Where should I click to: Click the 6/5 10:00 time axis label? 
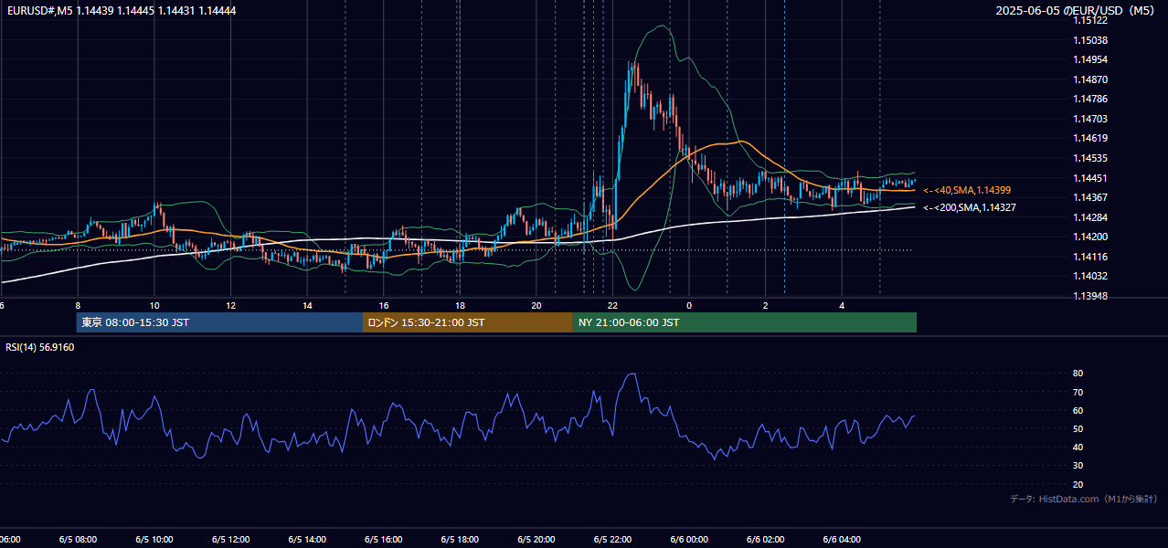pos(154,540)
